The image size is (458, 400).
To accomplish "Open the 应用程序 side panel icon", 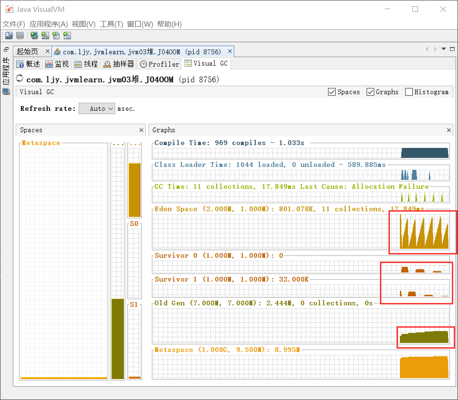I will tap(6, 92).
